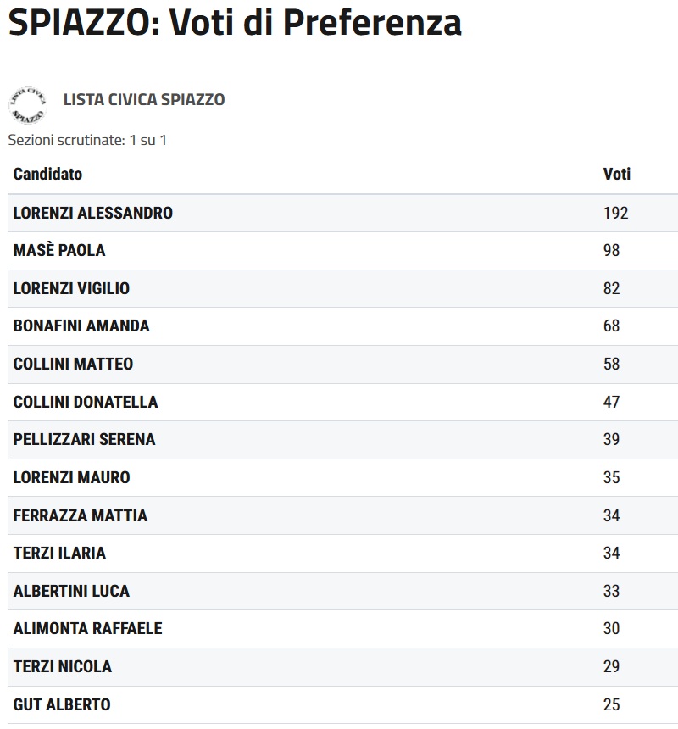Viewport: 678px width, 729px height.
Task: Click on GUT ALBERTO candidate
Action: tap(62, 704)
